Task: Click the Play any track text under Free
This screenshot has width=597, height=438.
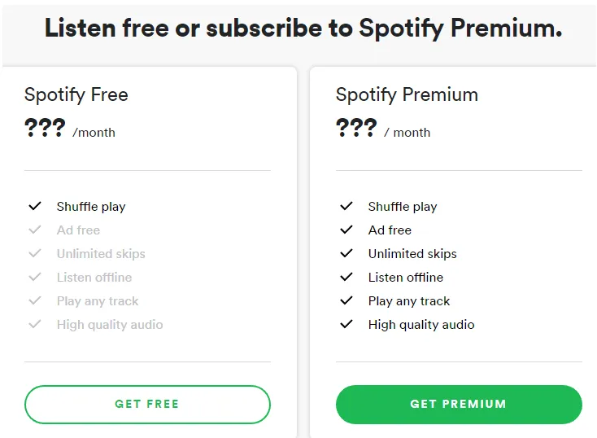Action: (x=98, y=301)
